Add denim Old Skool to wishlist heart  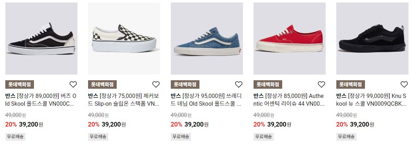tap(239, 84)
